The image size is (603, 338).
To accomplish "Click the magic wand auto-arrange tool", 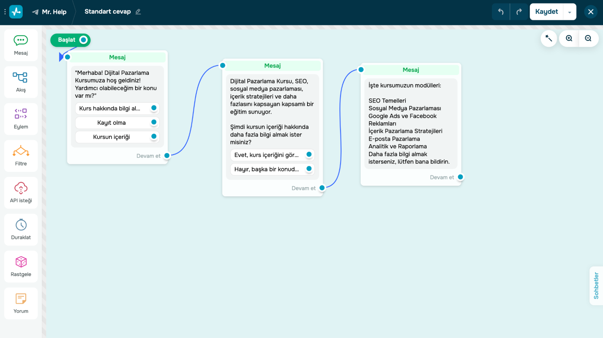I will [x=549, y=38].
